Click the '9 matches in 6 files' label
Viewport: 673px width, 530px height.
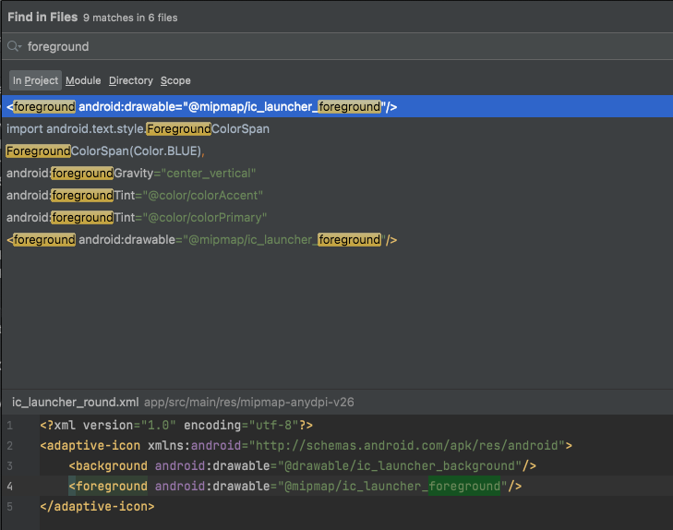click(130, 18)
